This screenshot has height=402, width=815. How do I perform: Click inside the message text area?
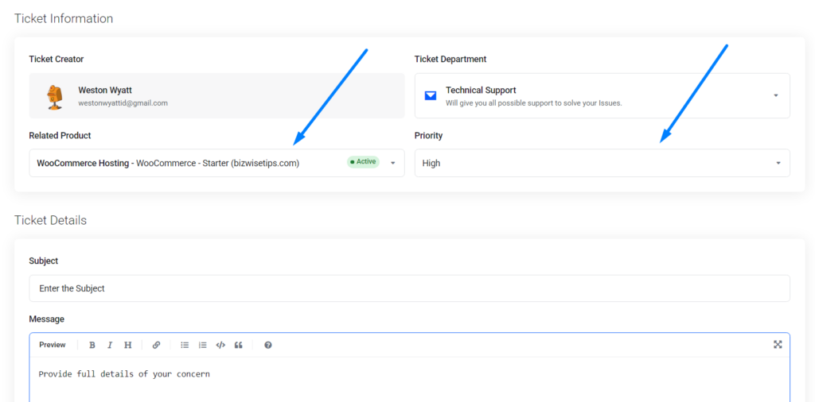pyautogui.click(x=410, y=379)
